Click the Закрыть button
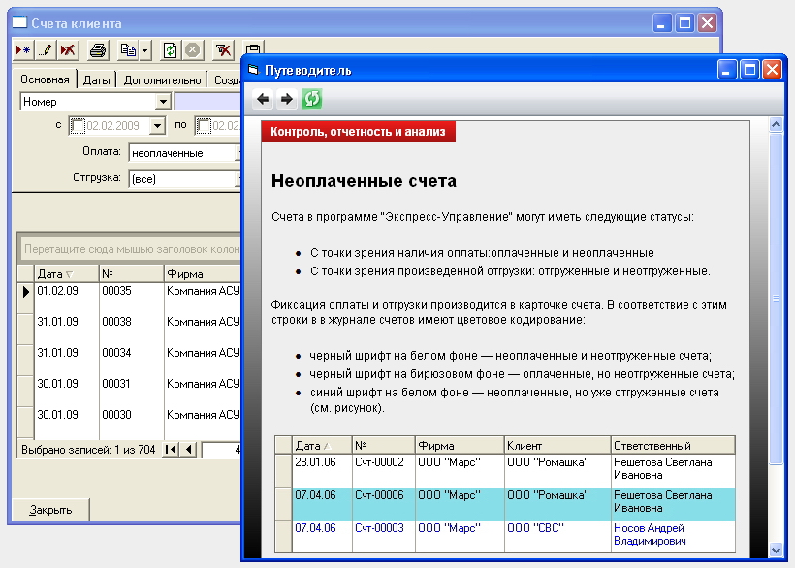The image size is (795, 568). (x=50, y=510)
